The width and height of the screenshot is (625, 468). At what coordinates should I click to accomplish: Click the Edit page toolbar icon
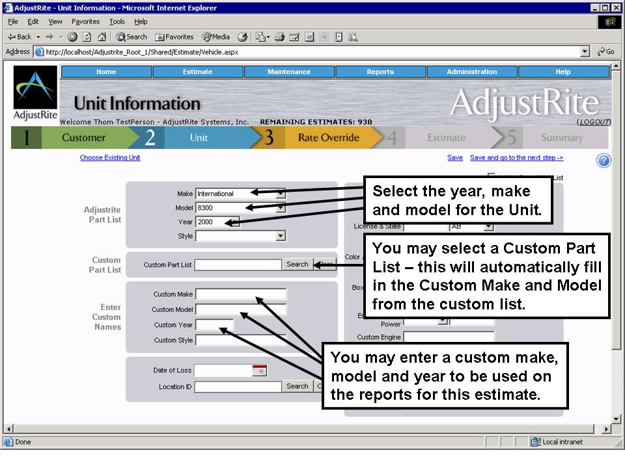[x=294, y=37]
